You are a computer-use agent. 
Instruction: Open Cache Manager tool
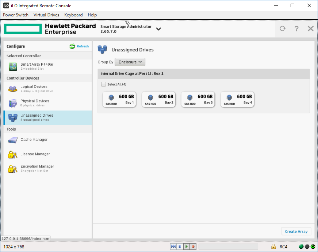(x=48, y=140)
